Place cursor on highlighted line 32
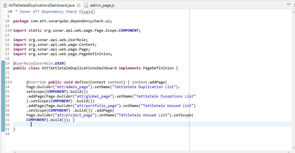The width and height of the screenshot is (295, 153). pos(152,124)
